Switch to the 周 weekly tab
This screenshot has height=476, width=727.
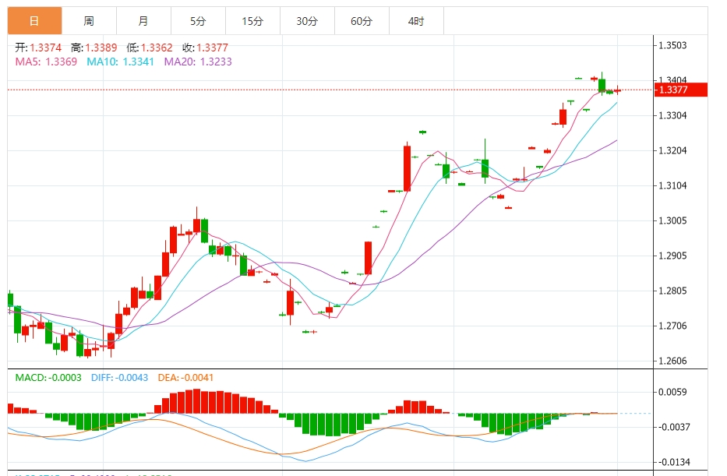[x=89, y=21]
